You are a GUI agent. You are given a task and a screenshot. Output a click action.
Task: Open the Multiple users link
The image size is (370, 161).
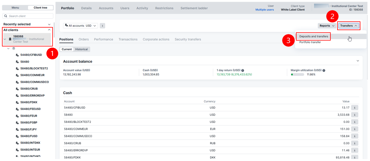[264, 10]
